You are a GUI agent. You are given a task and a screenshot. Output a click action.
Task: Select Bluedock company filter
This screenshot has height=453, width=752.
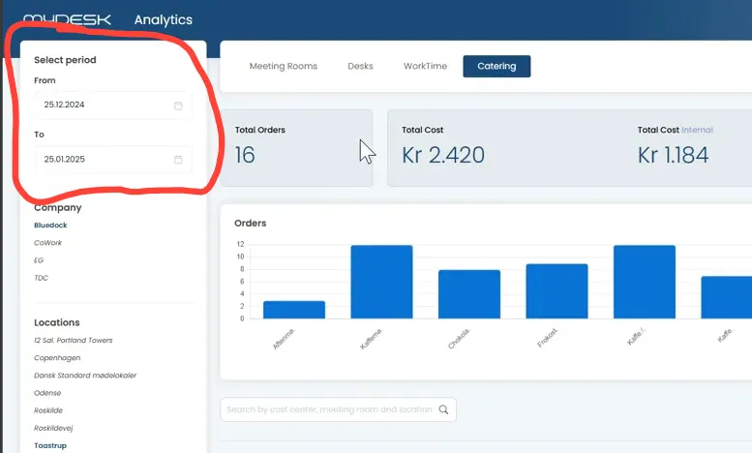point(50,226)
